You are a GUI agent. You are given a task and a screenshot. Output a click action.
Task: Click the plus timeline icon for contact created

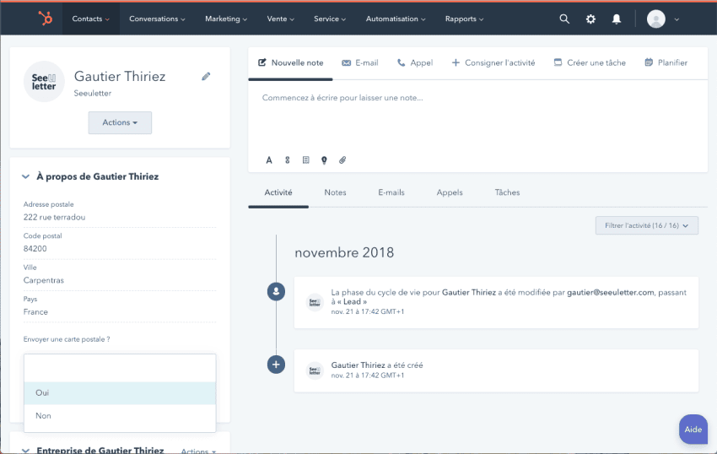point(276,365)
